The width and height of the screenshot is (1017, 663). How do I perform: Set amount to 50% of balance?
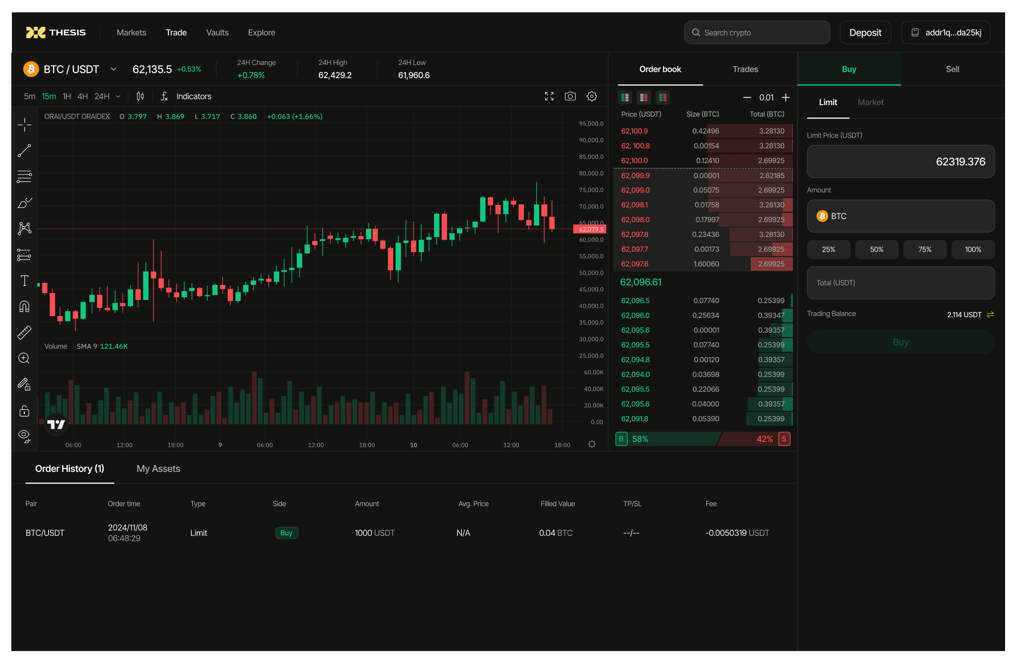[876, 250]
